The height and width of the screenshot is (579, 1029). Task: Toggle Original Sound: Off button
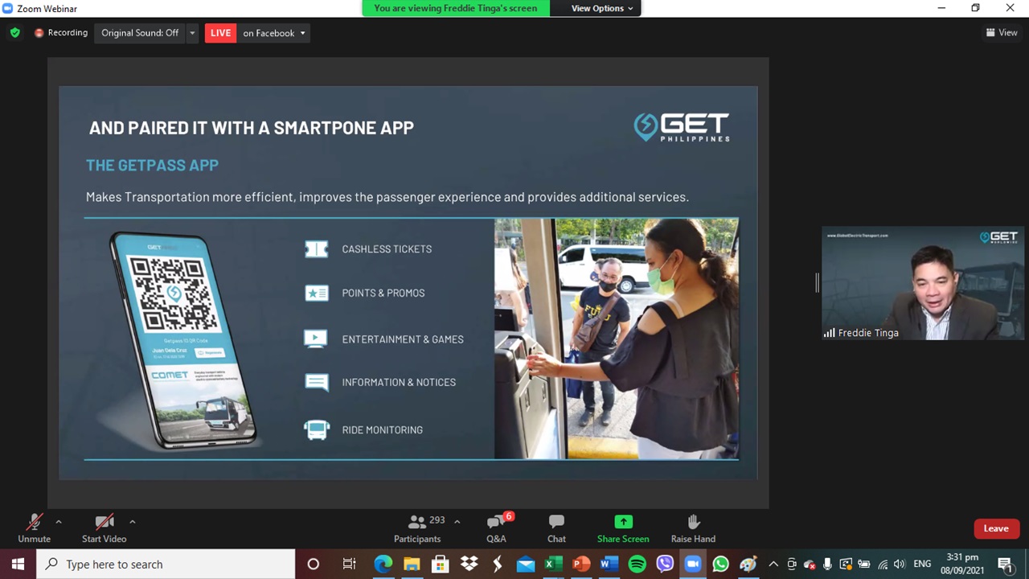tap(140, 33)
